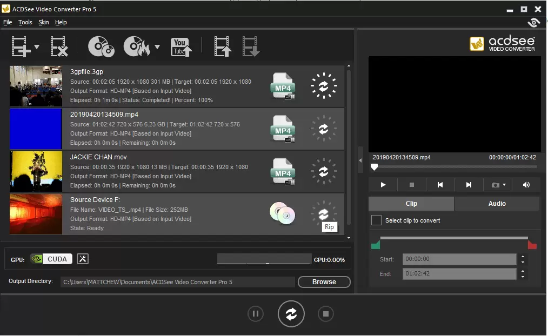Select the Source Device F thumbnail

(36, 214)
